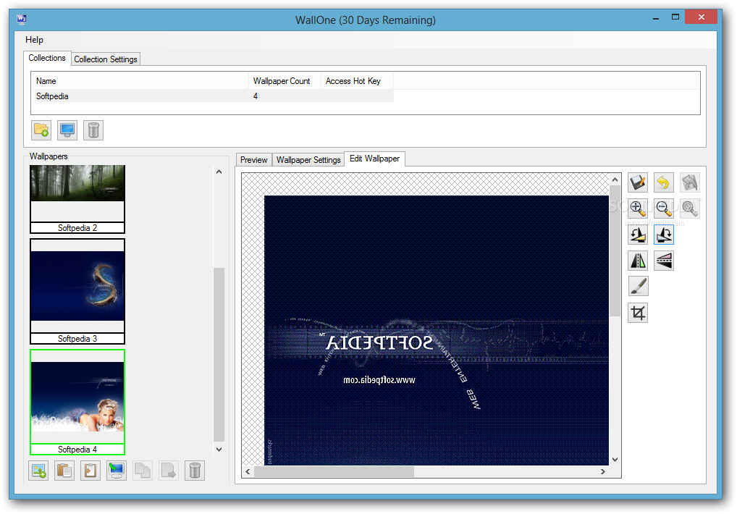This screenshot has height=514, width=737.
Task: Click the Name column header
Action: click(140, 81)
